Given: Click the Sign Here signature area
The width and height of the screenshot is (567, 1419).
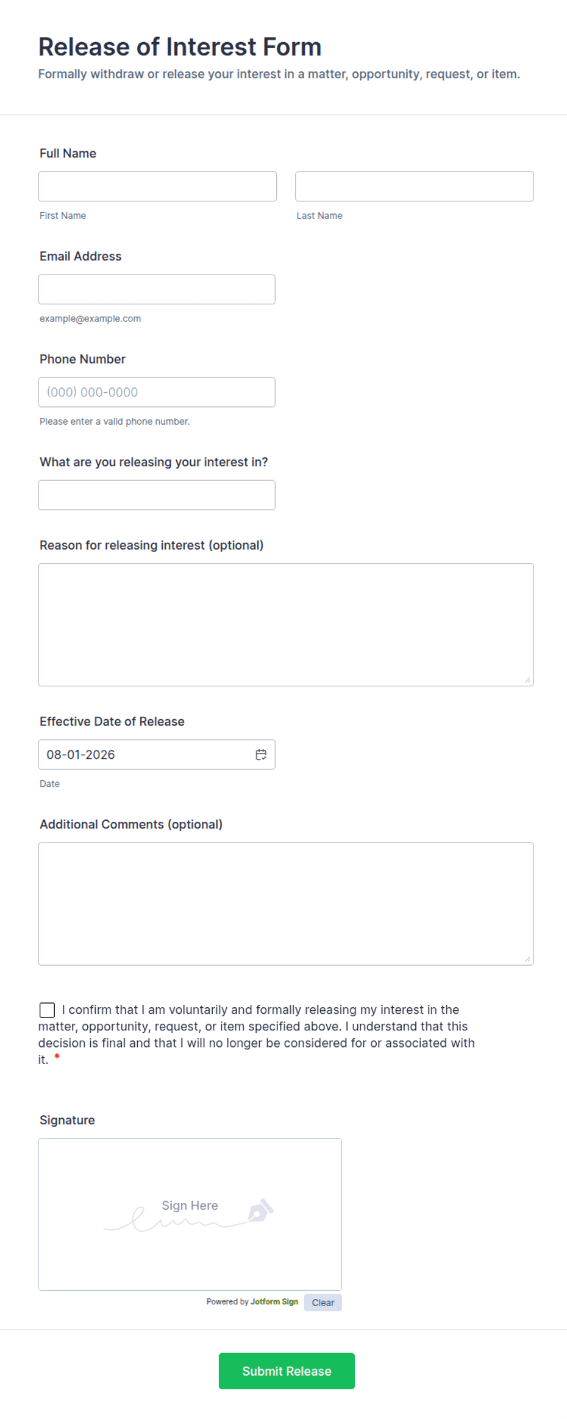Looking at the screenshot, I should coord(190,1214).
